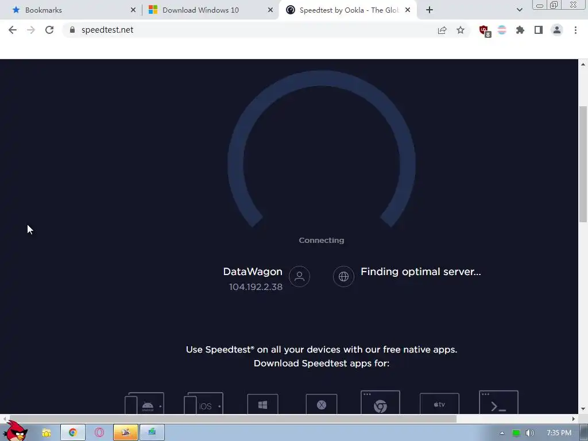
Task: Download Speedtest for Apple TV
Action: [439, 404]
